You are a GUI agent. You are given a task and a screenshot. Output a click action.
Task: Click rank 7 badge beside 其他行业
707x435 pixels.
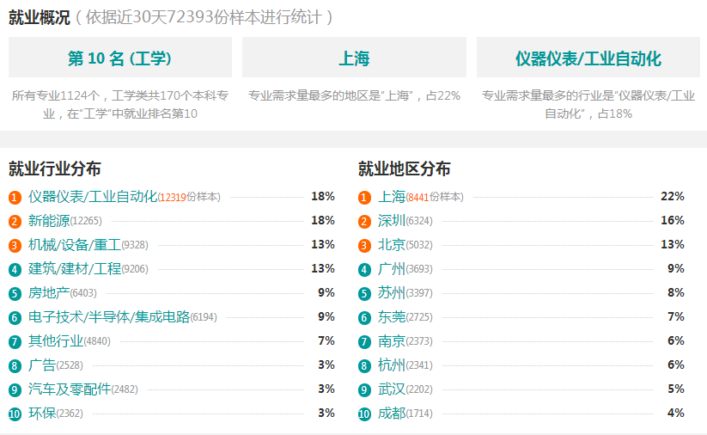pos(15,341)
